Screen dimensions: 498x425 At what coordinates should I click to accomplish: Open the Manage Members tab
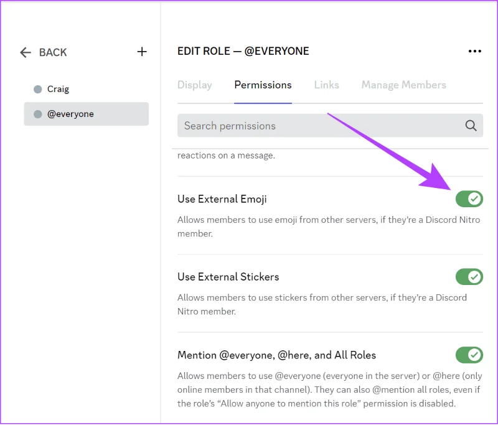403,85
